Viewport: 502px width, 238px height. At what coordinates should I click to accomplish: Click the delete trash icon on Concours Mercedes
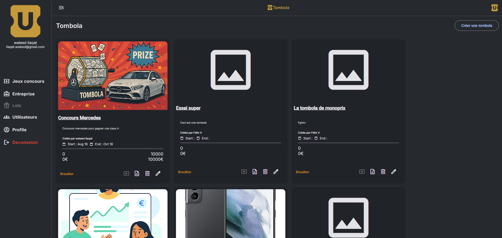click(147, 173)
